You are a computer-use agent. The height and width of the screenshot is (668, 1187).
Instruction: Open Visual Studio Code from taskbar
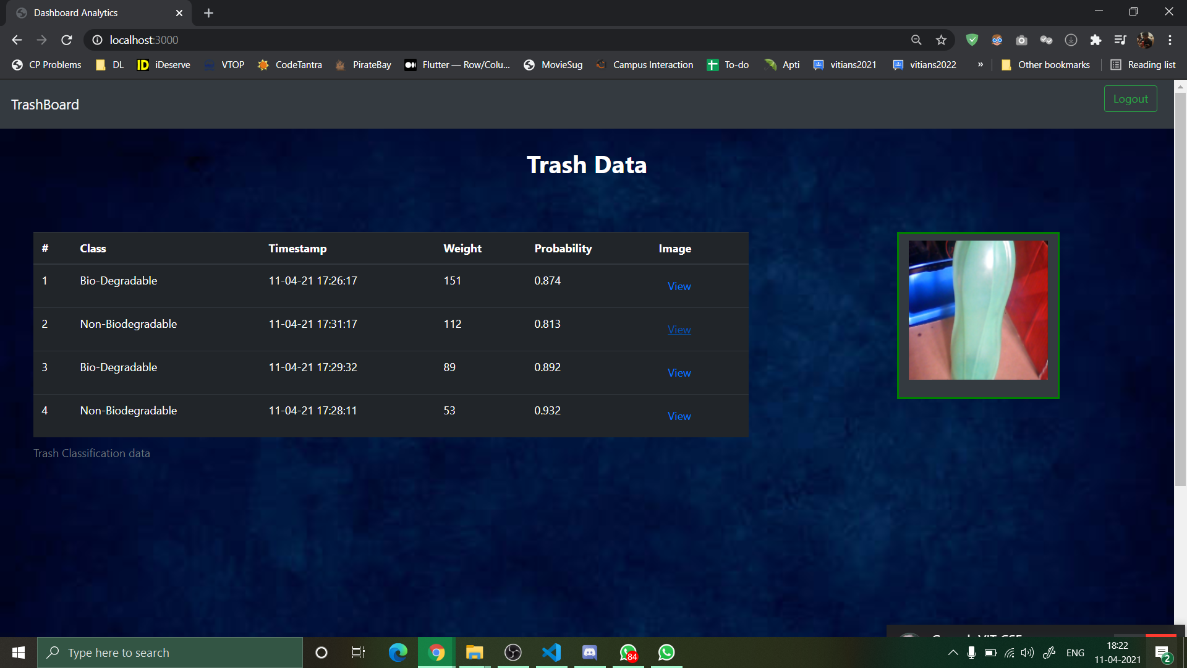click(551, 653)
